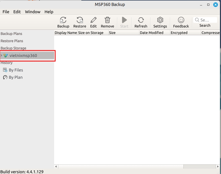
Task: Click the horizontal scrollbar right arrow
Action: [x=218, y=166]
